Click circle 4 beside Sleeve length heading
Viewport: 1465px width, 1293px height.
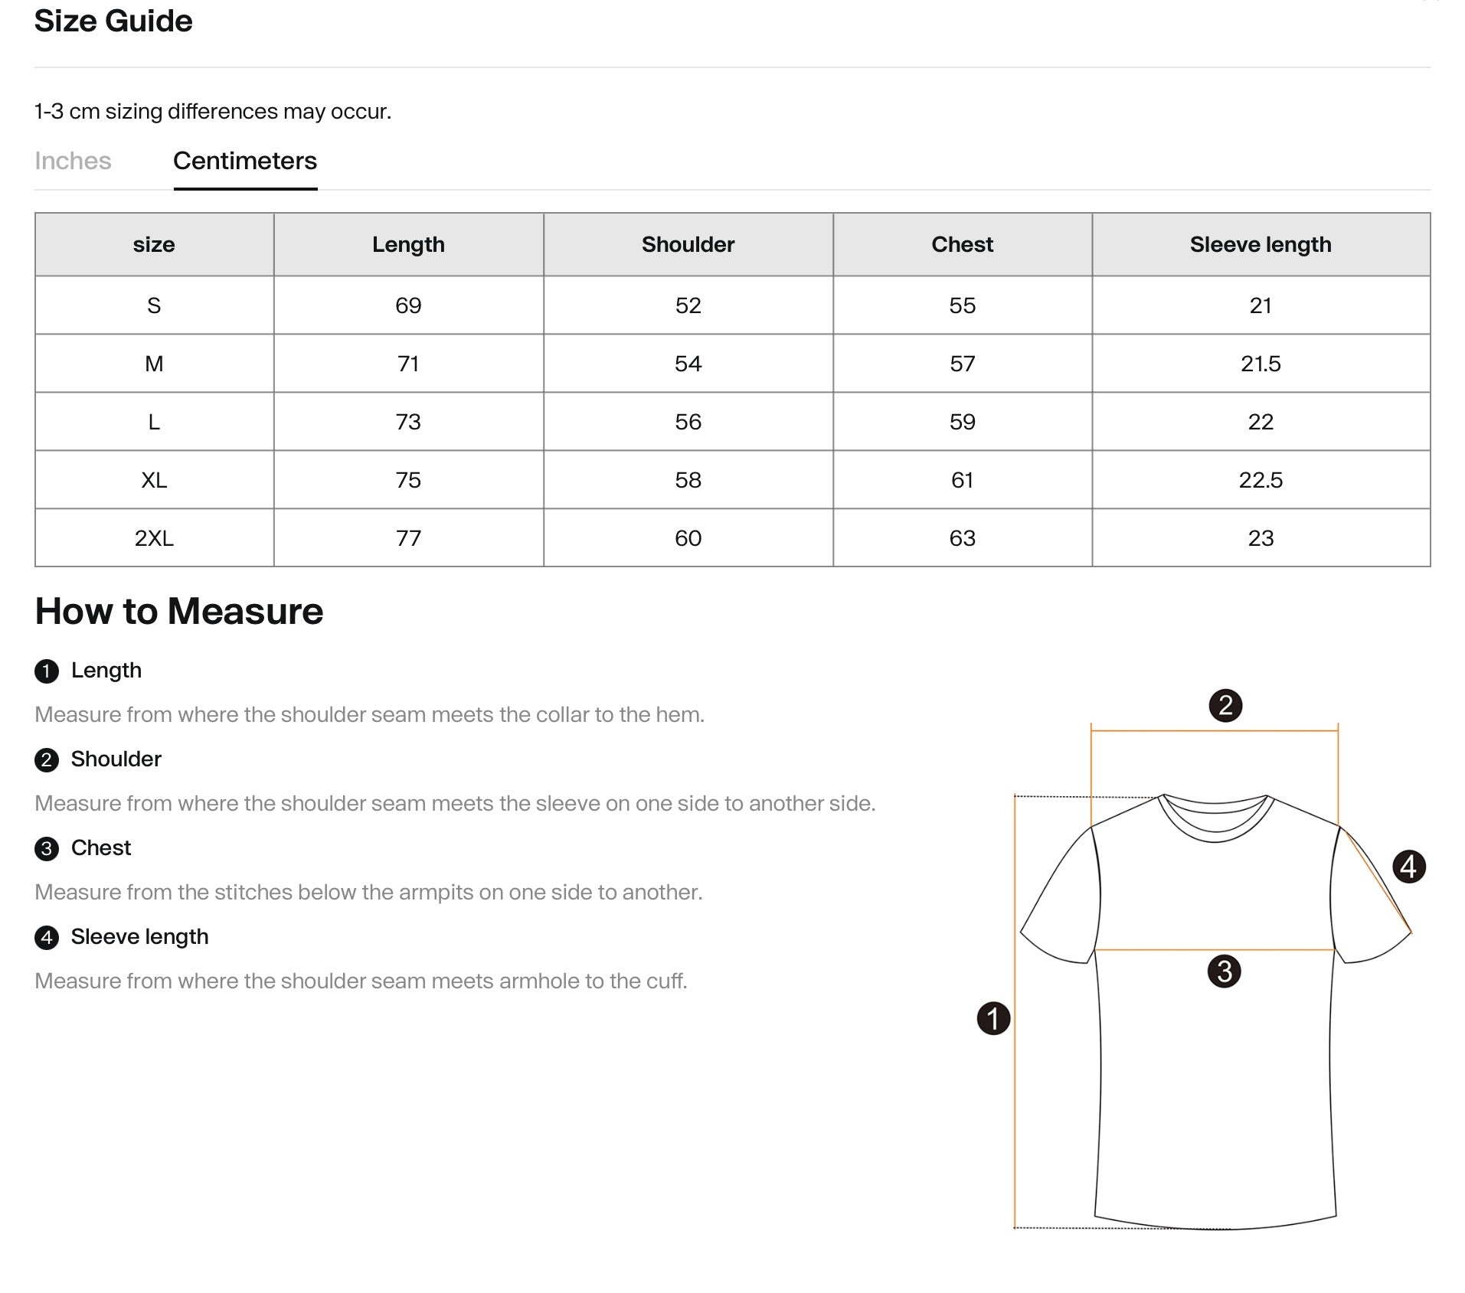47,936
